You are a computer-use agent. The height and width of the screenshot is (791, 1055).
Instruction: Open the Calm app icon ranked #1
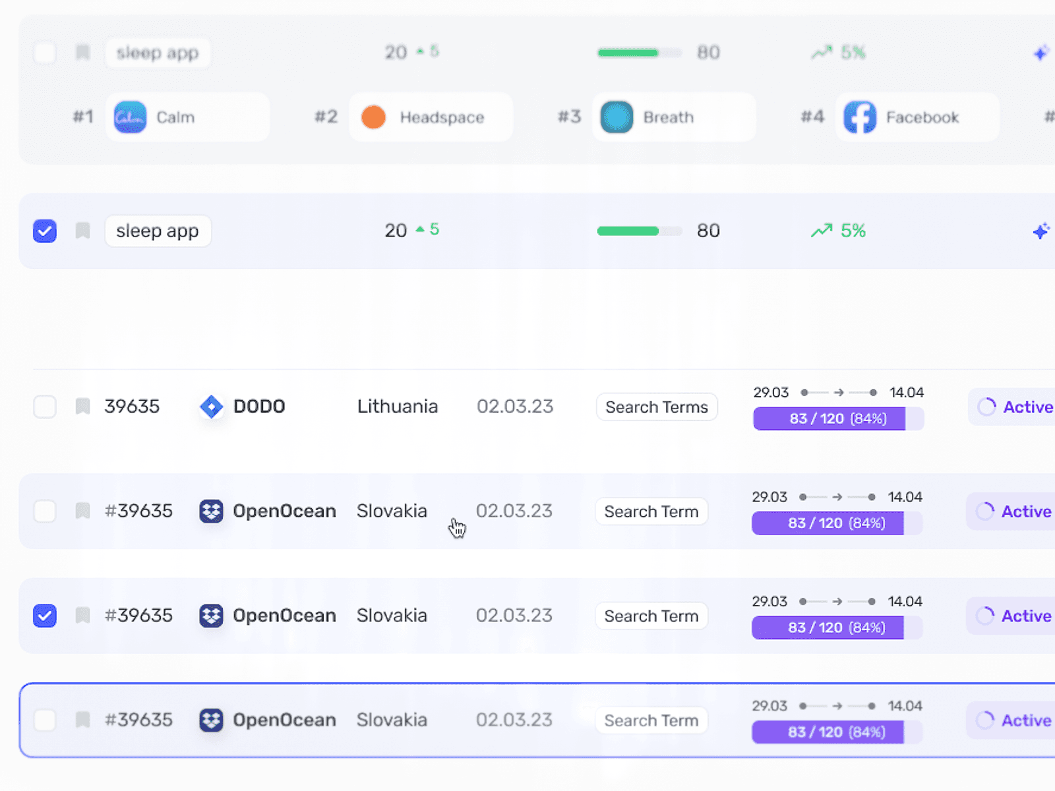click(130, 117)
